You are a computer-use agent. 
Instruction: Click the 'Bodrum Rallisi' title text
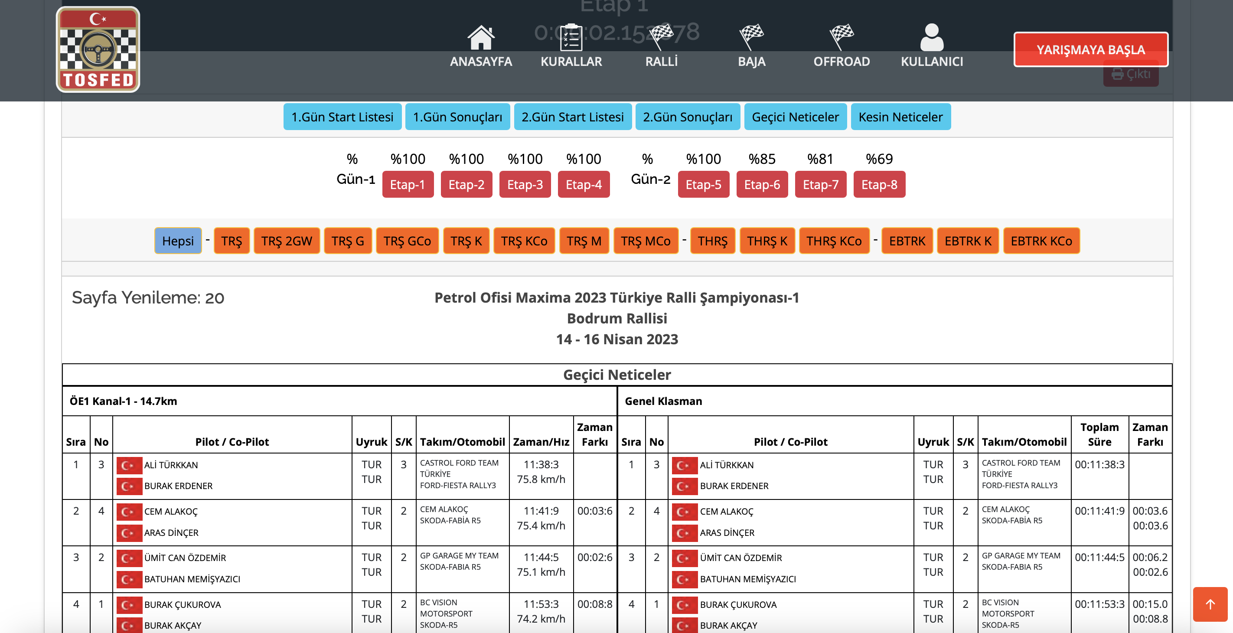click(x=616, y=318)
